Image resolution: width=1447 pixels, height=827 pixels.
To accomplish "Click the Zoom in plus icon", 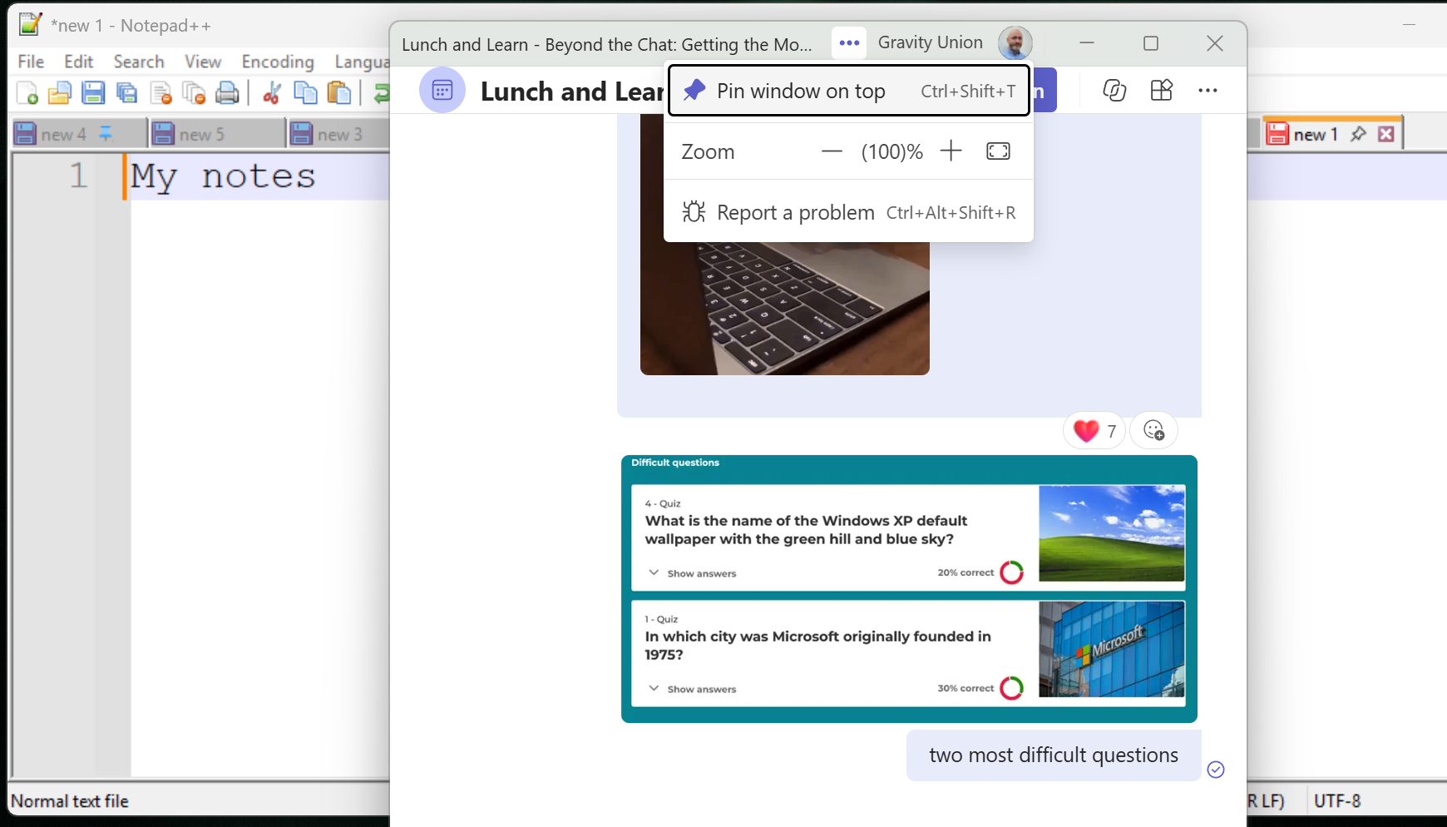I will (x=951, y=151).
